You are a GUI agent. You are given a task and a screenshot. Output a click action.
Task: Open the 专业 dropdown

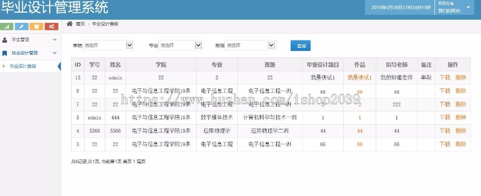[181, 45]
